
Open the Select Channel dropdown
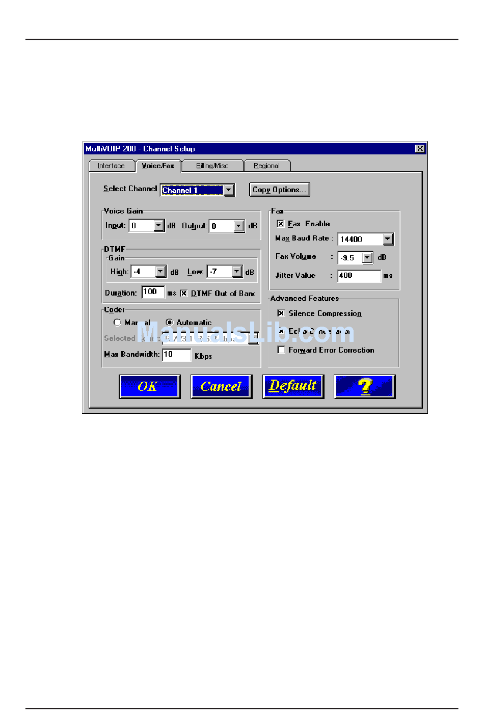click(x=229, y=190)
